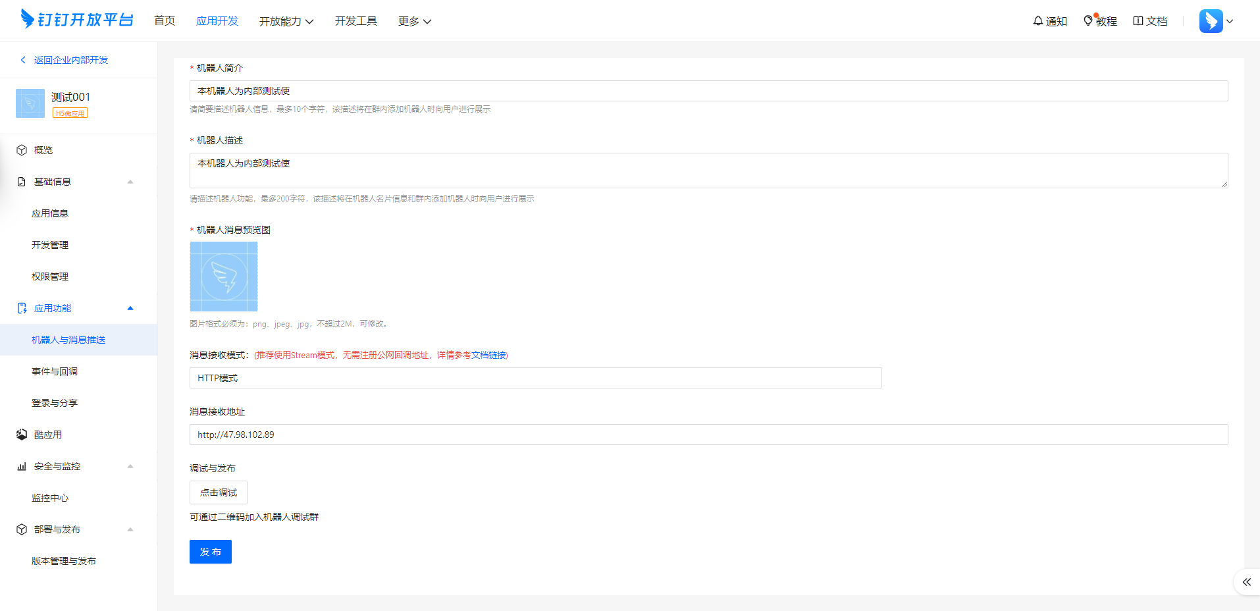This screenshot has width=1260, height=611.
Task: Go to the 首页 navigation tab
Action: [165, 21]
